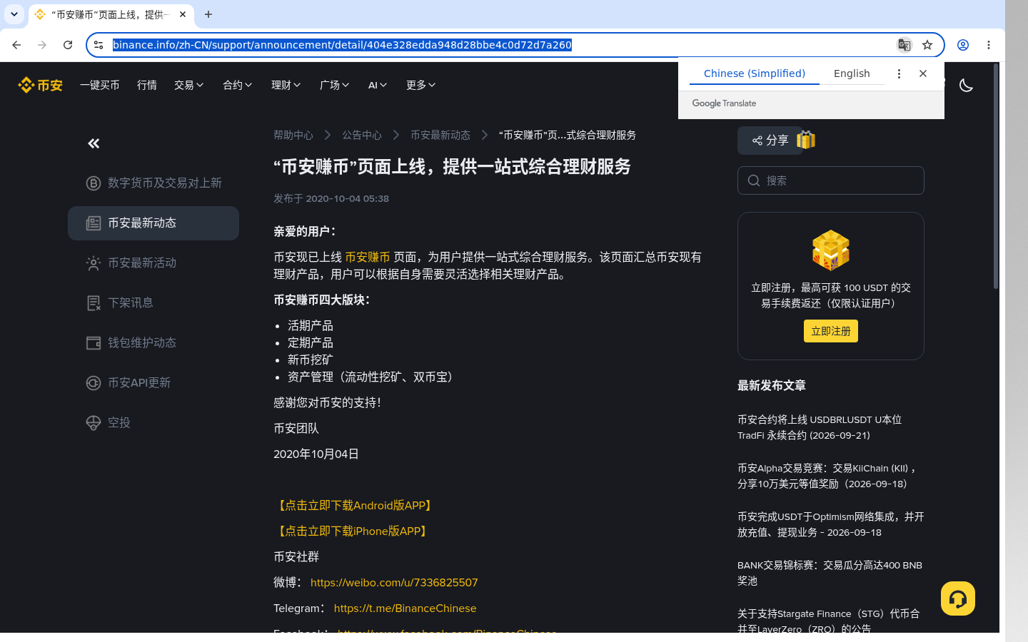Expand the 更多 dropdown menu
Viewport: 1028px width, 642px height.
421,85
